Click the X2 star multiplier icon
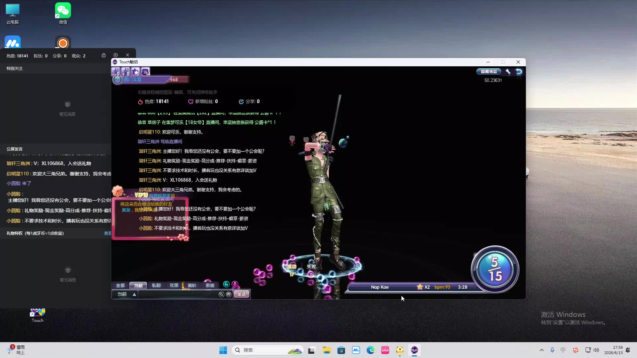The width and height of the screenshot is (637, 358). (x=423, y=287)
